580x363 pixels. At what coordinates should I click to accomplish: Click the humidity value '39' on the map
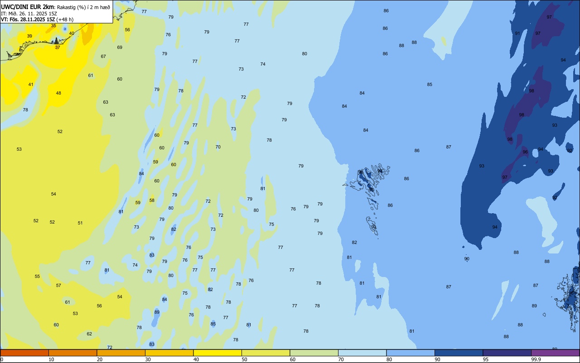coord(29,36)
